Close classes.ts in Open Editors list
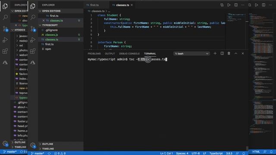 [x=44, y=21]
